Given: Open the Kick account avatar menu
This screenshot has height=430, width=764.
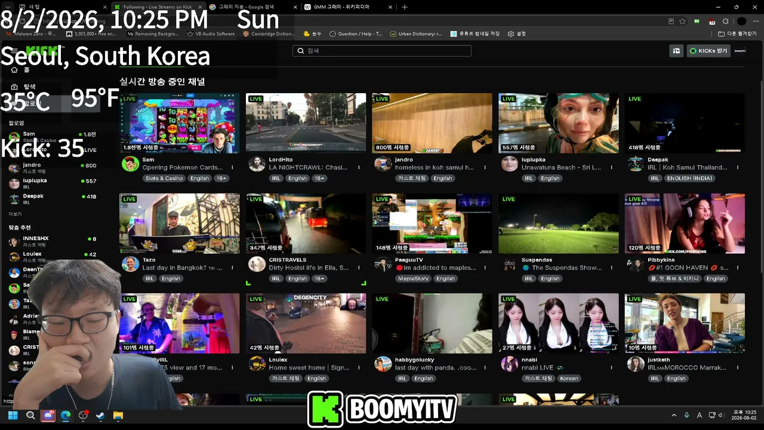Looking at the screenshot, I should tap(740, 51).
